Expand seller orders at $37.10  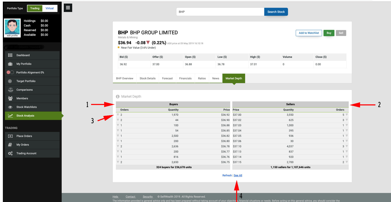tap(347, 146)
